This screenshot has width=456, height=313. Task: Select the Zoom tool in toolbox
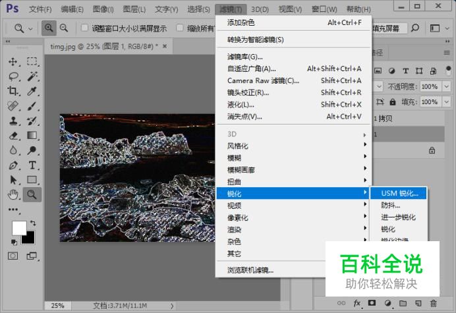pyautogui.click(x=32, y=194)
